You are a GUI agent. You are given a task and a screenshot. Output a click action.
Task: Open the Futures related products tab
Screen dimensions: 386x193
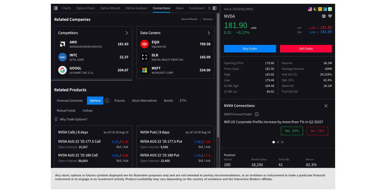(119, 101)
